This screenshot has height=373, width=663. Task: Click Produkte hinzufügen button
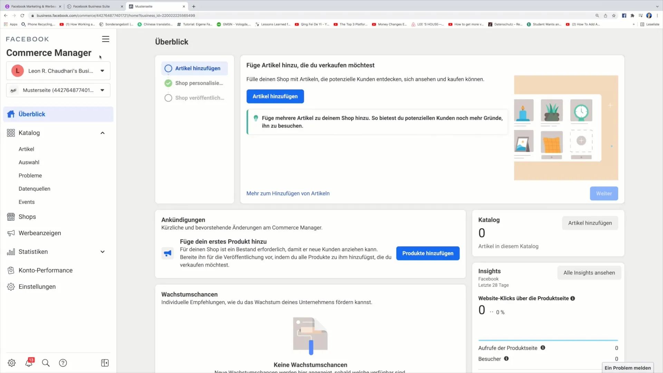point(428,254)
